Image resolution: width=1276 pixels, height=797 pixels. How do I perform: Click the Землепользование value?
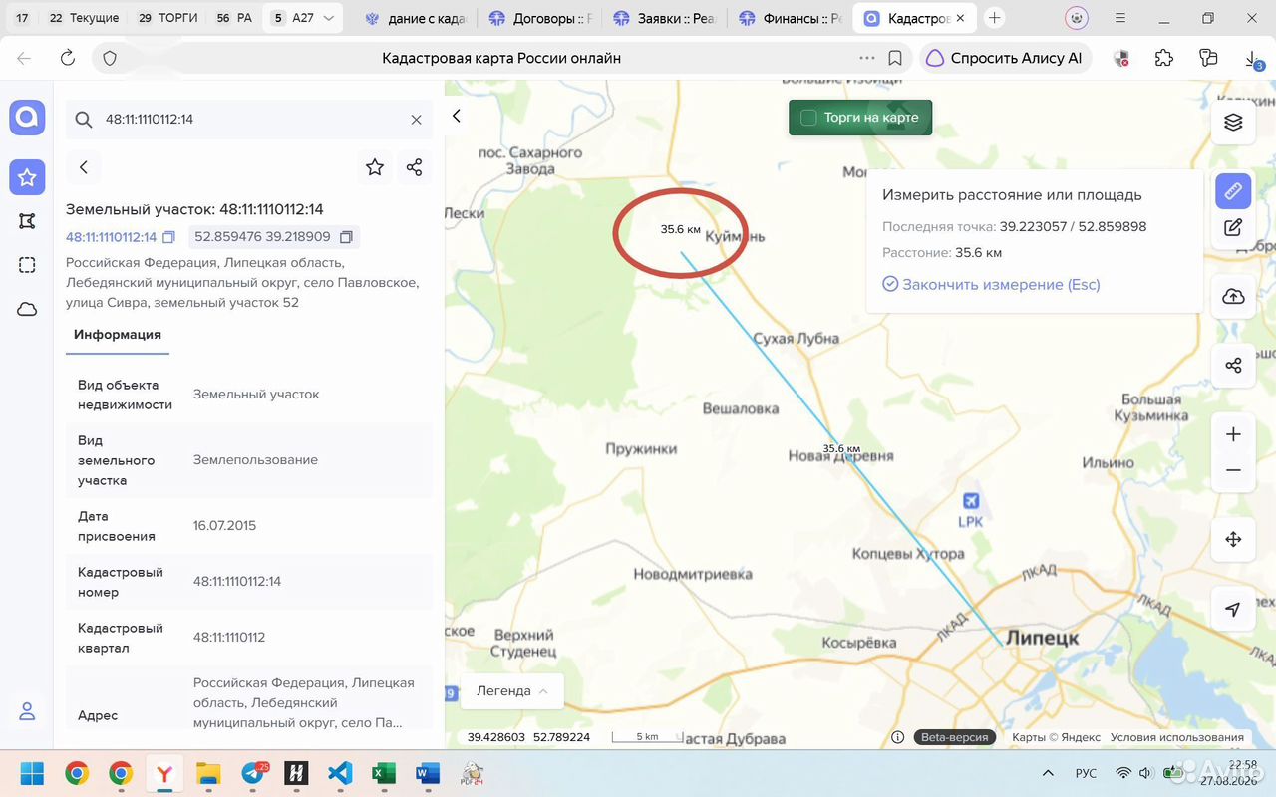(x=255, y=460)
